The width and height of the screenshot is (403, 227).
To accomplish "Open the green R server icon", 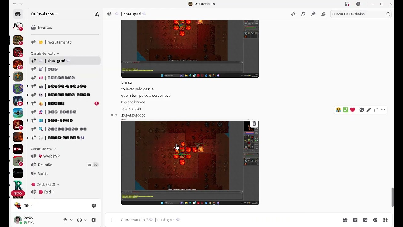I will pos(18,185).
